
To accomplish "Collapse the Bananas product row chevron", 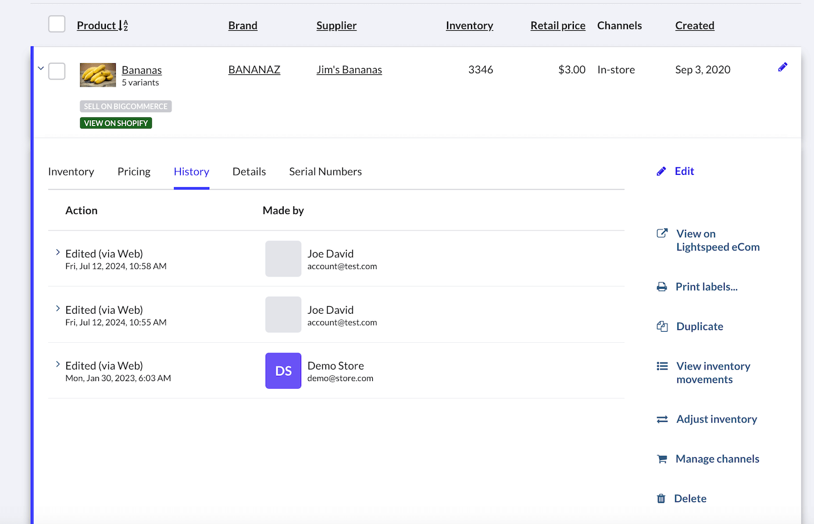I will (41, 68).
